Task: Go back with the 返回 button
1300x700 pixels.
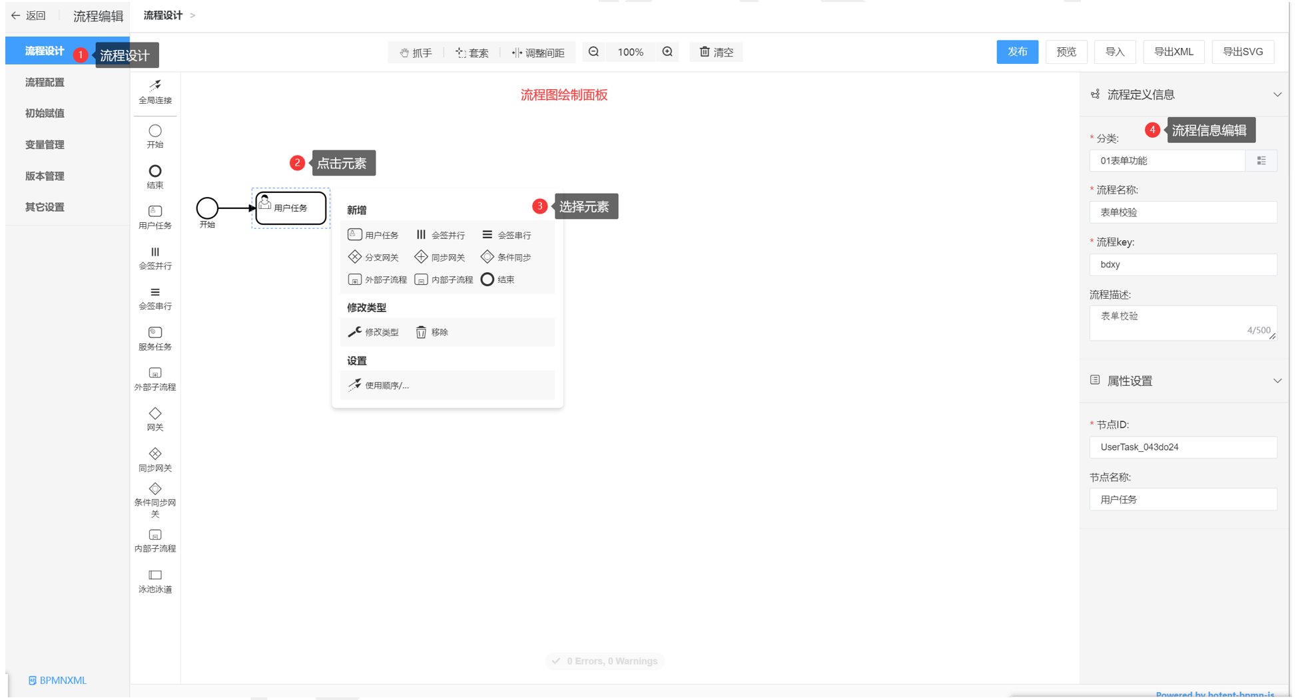Action: (x=28, y=15)
